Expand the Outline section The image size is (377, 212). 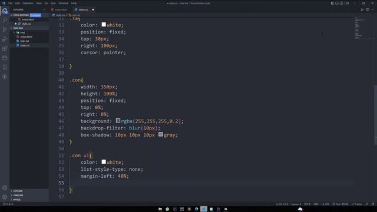click(18, 191)
